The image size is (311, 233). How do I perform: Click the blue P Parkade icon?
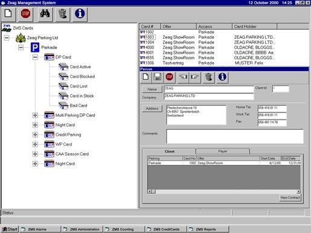click(x=35, y=48)
